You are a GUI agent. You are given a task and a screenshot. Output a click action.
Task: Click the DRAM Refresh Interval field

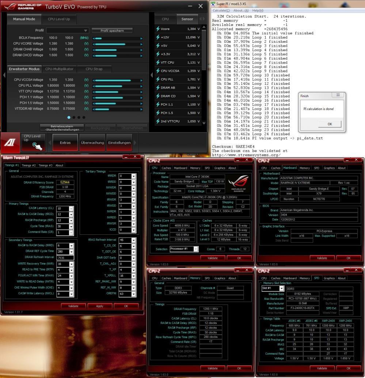click(65, 258)
